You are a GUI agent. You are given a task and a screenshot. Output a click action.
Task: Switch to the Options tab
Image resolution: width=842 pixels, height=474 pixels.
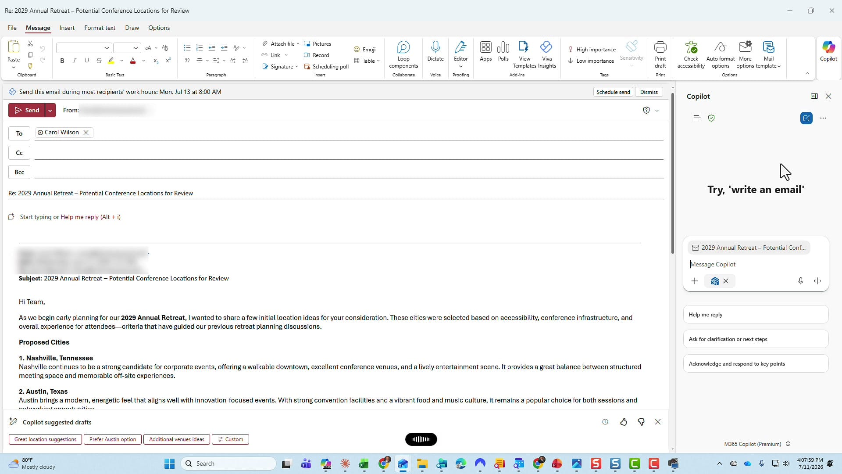(x=159, y=28)
